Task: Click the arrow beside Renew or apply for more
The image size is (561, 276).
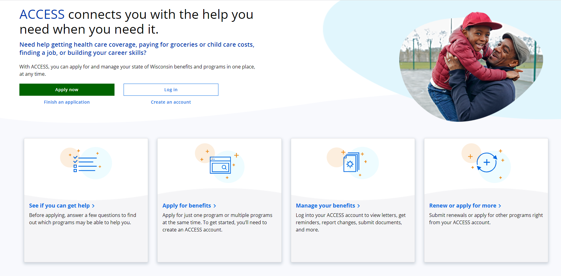Action: tap(500, 206)
